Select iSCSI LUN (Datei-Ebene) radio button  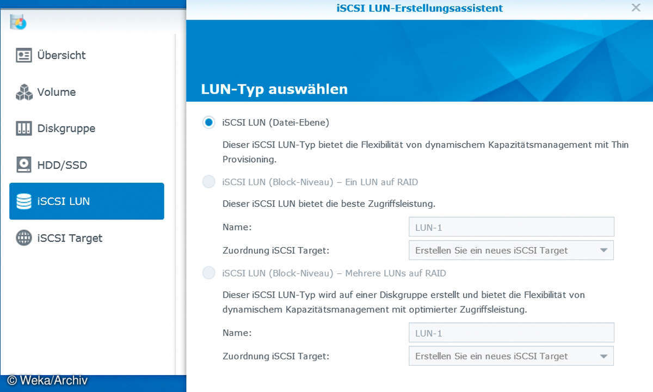click(208, 122)
